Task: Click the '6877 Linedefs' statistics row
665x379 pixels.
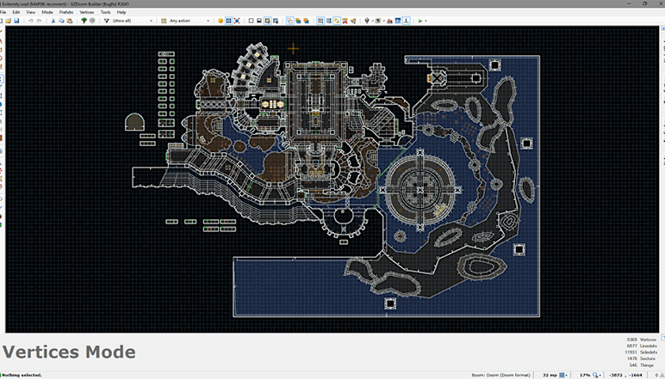Action: tap(642, 345)
